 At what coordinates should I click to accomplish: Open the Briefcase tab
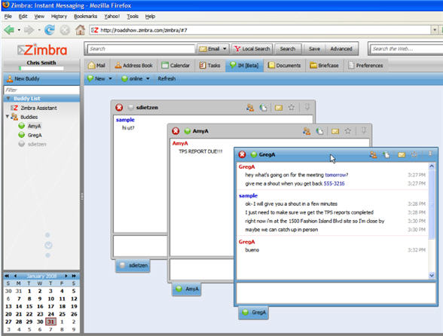(x=324, y=66)
